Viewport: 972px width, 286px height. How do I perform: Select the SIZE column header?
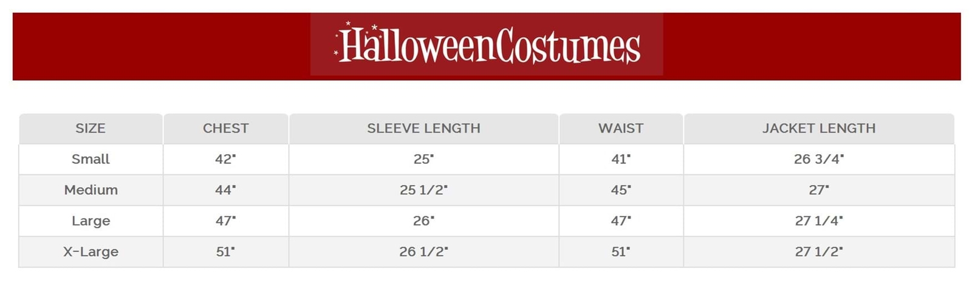click(x=91, y=128)
